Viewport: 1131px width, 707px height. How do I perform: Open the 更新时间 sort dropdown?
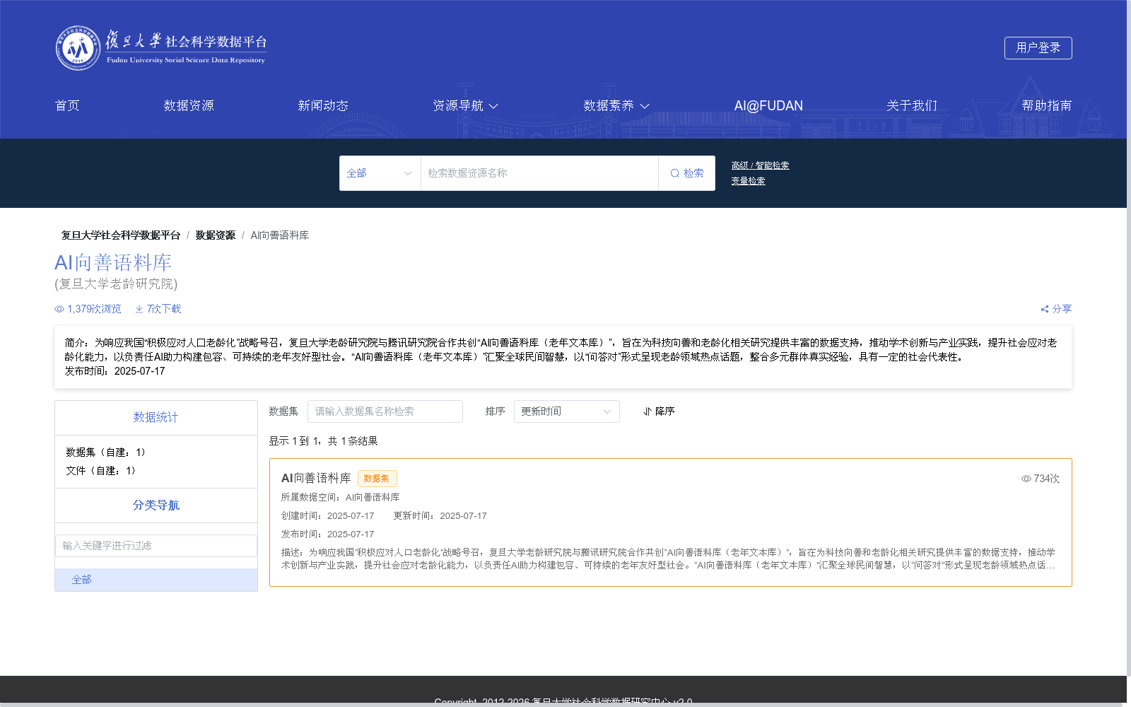pyautogui.click(x=566, y=411)
